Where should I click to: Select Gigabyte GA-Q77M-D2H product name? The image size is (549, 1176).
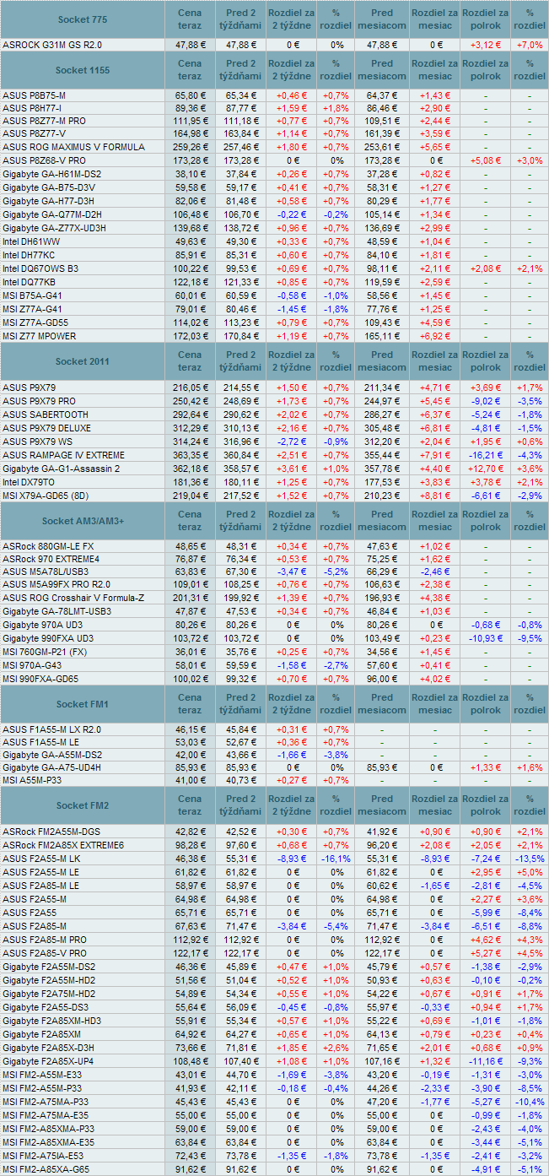pyautogui.click(x=51, y=214)
